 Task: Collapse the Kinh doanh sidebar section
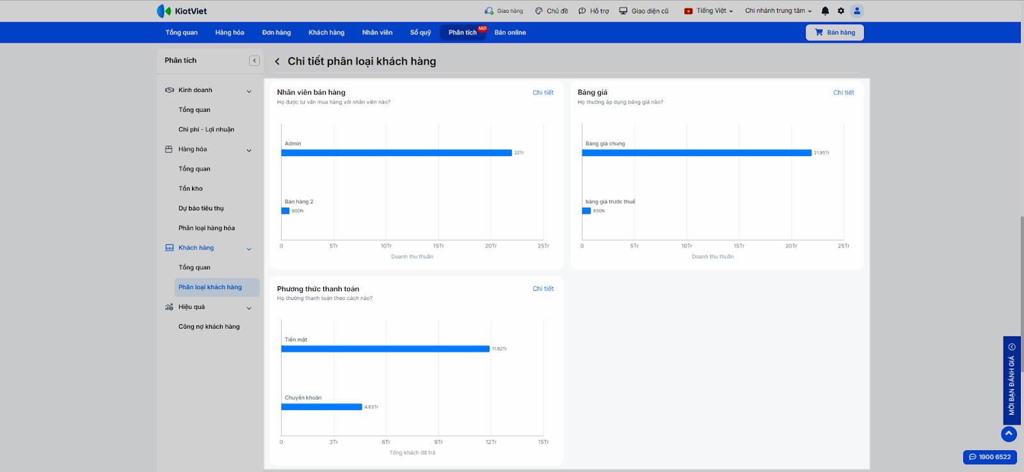click(249, 91)
